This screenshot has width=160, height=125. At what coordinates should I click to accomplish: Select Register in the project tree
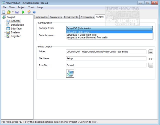click(16, 36)
